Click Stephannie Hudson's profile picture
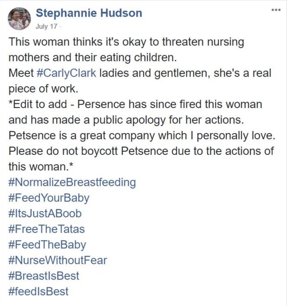 coord(19,18)
